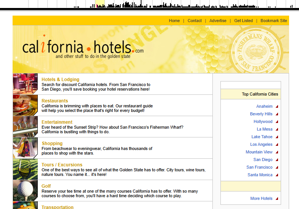The height and width of the screenshot is (209, 299).
Task: Select Hollywood city link
Action: 263,121
